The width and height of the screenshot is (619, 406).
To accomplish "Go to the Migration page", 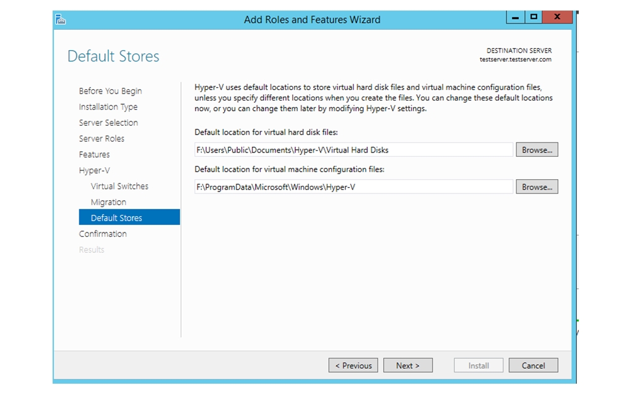I will [x=108, y=202].
